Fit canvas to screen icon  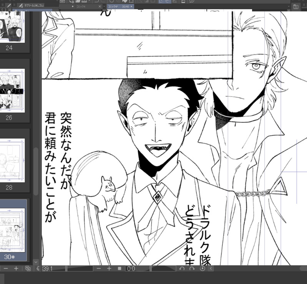[28, 269]
